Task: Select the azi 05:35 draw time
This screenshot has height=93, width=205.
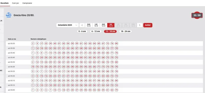Action: 11,62
